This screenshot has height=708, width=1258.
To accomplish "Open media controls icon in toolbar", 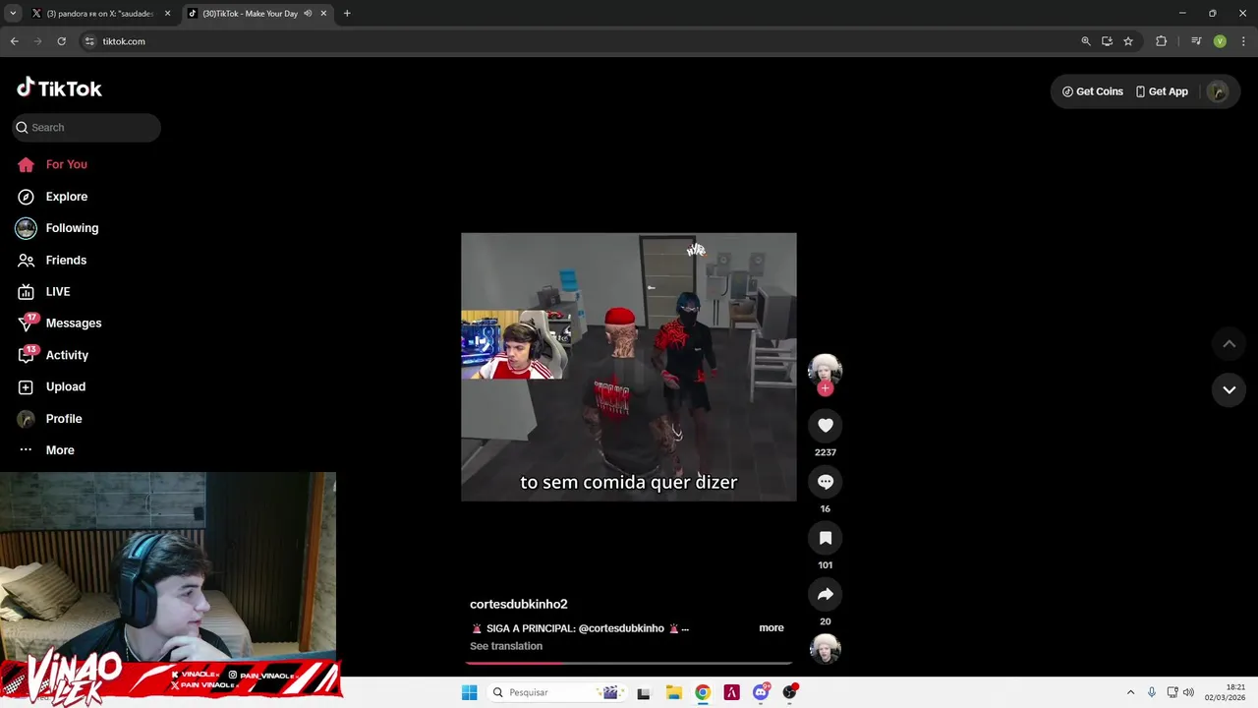I will click(x=1196, y=41).
